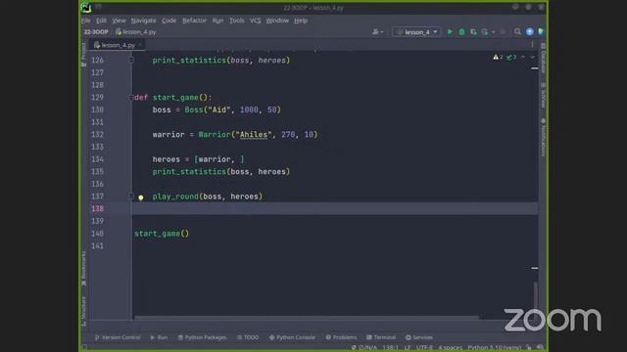Open the Database tool window
This screenshot has width=627, height=352.
pos(543,59)
